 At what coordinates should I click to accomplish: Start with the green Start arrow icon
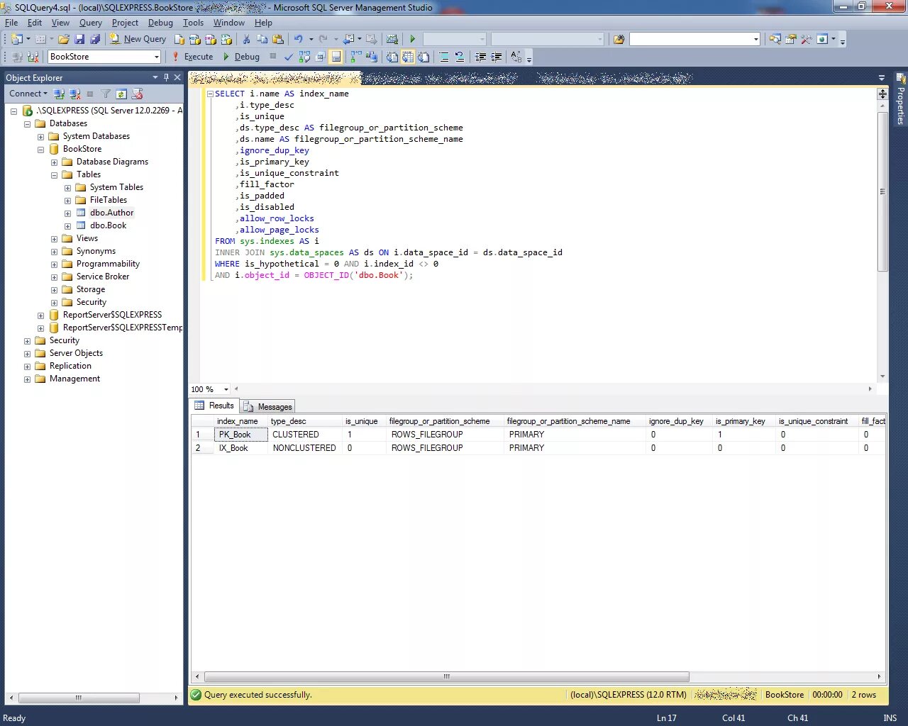coord(412,39)
